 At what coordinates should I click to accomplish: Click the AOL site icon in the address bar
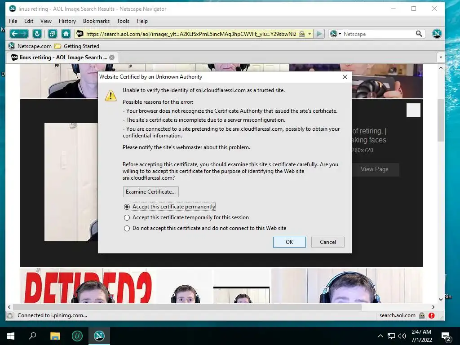pyautogui.click(x=80, y=34)
